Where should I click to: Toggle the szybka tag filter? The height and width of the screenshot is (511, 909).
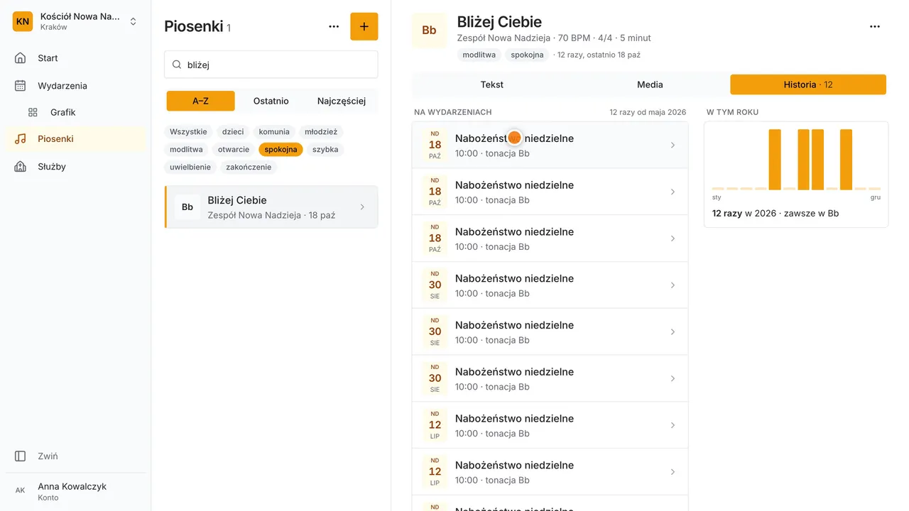point(325,150)
